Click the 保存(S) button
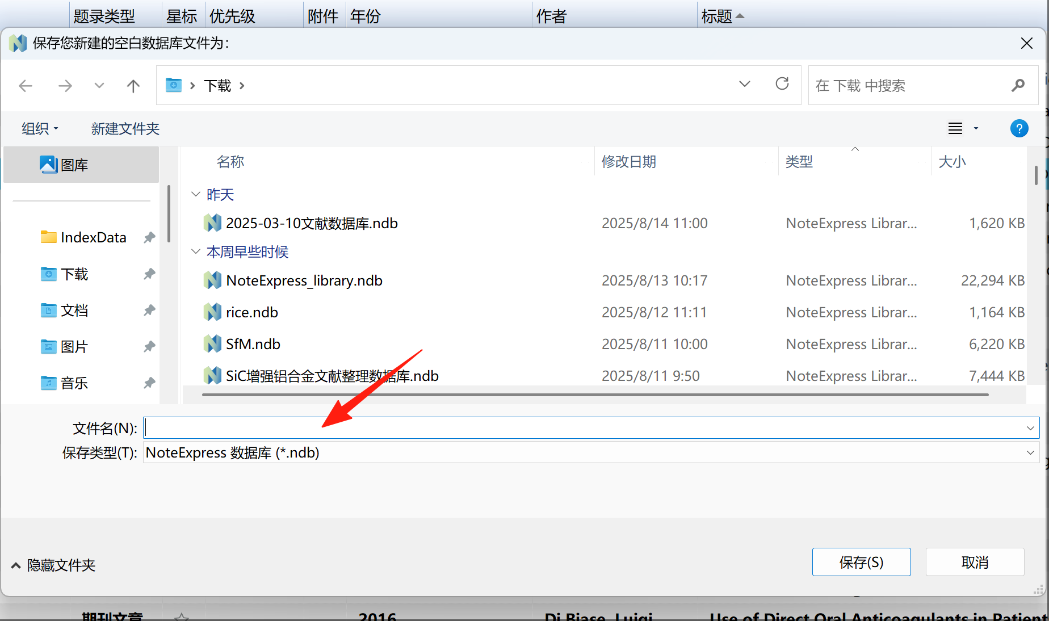 coord(862,562)
